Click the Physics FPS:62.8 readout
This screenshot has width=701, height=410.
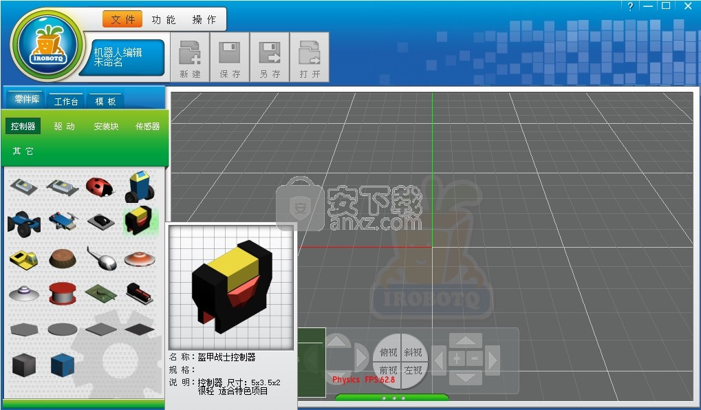click(x=363, y=380)
